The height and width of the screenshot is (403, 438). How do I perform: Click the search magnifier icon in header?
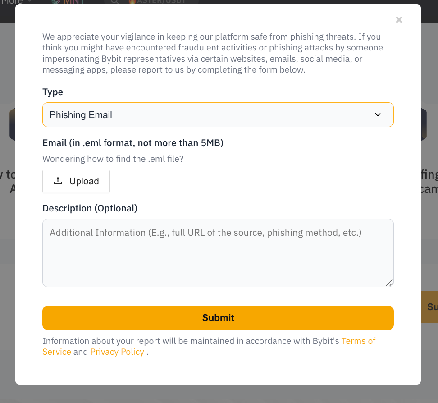(x=114, y=2)
